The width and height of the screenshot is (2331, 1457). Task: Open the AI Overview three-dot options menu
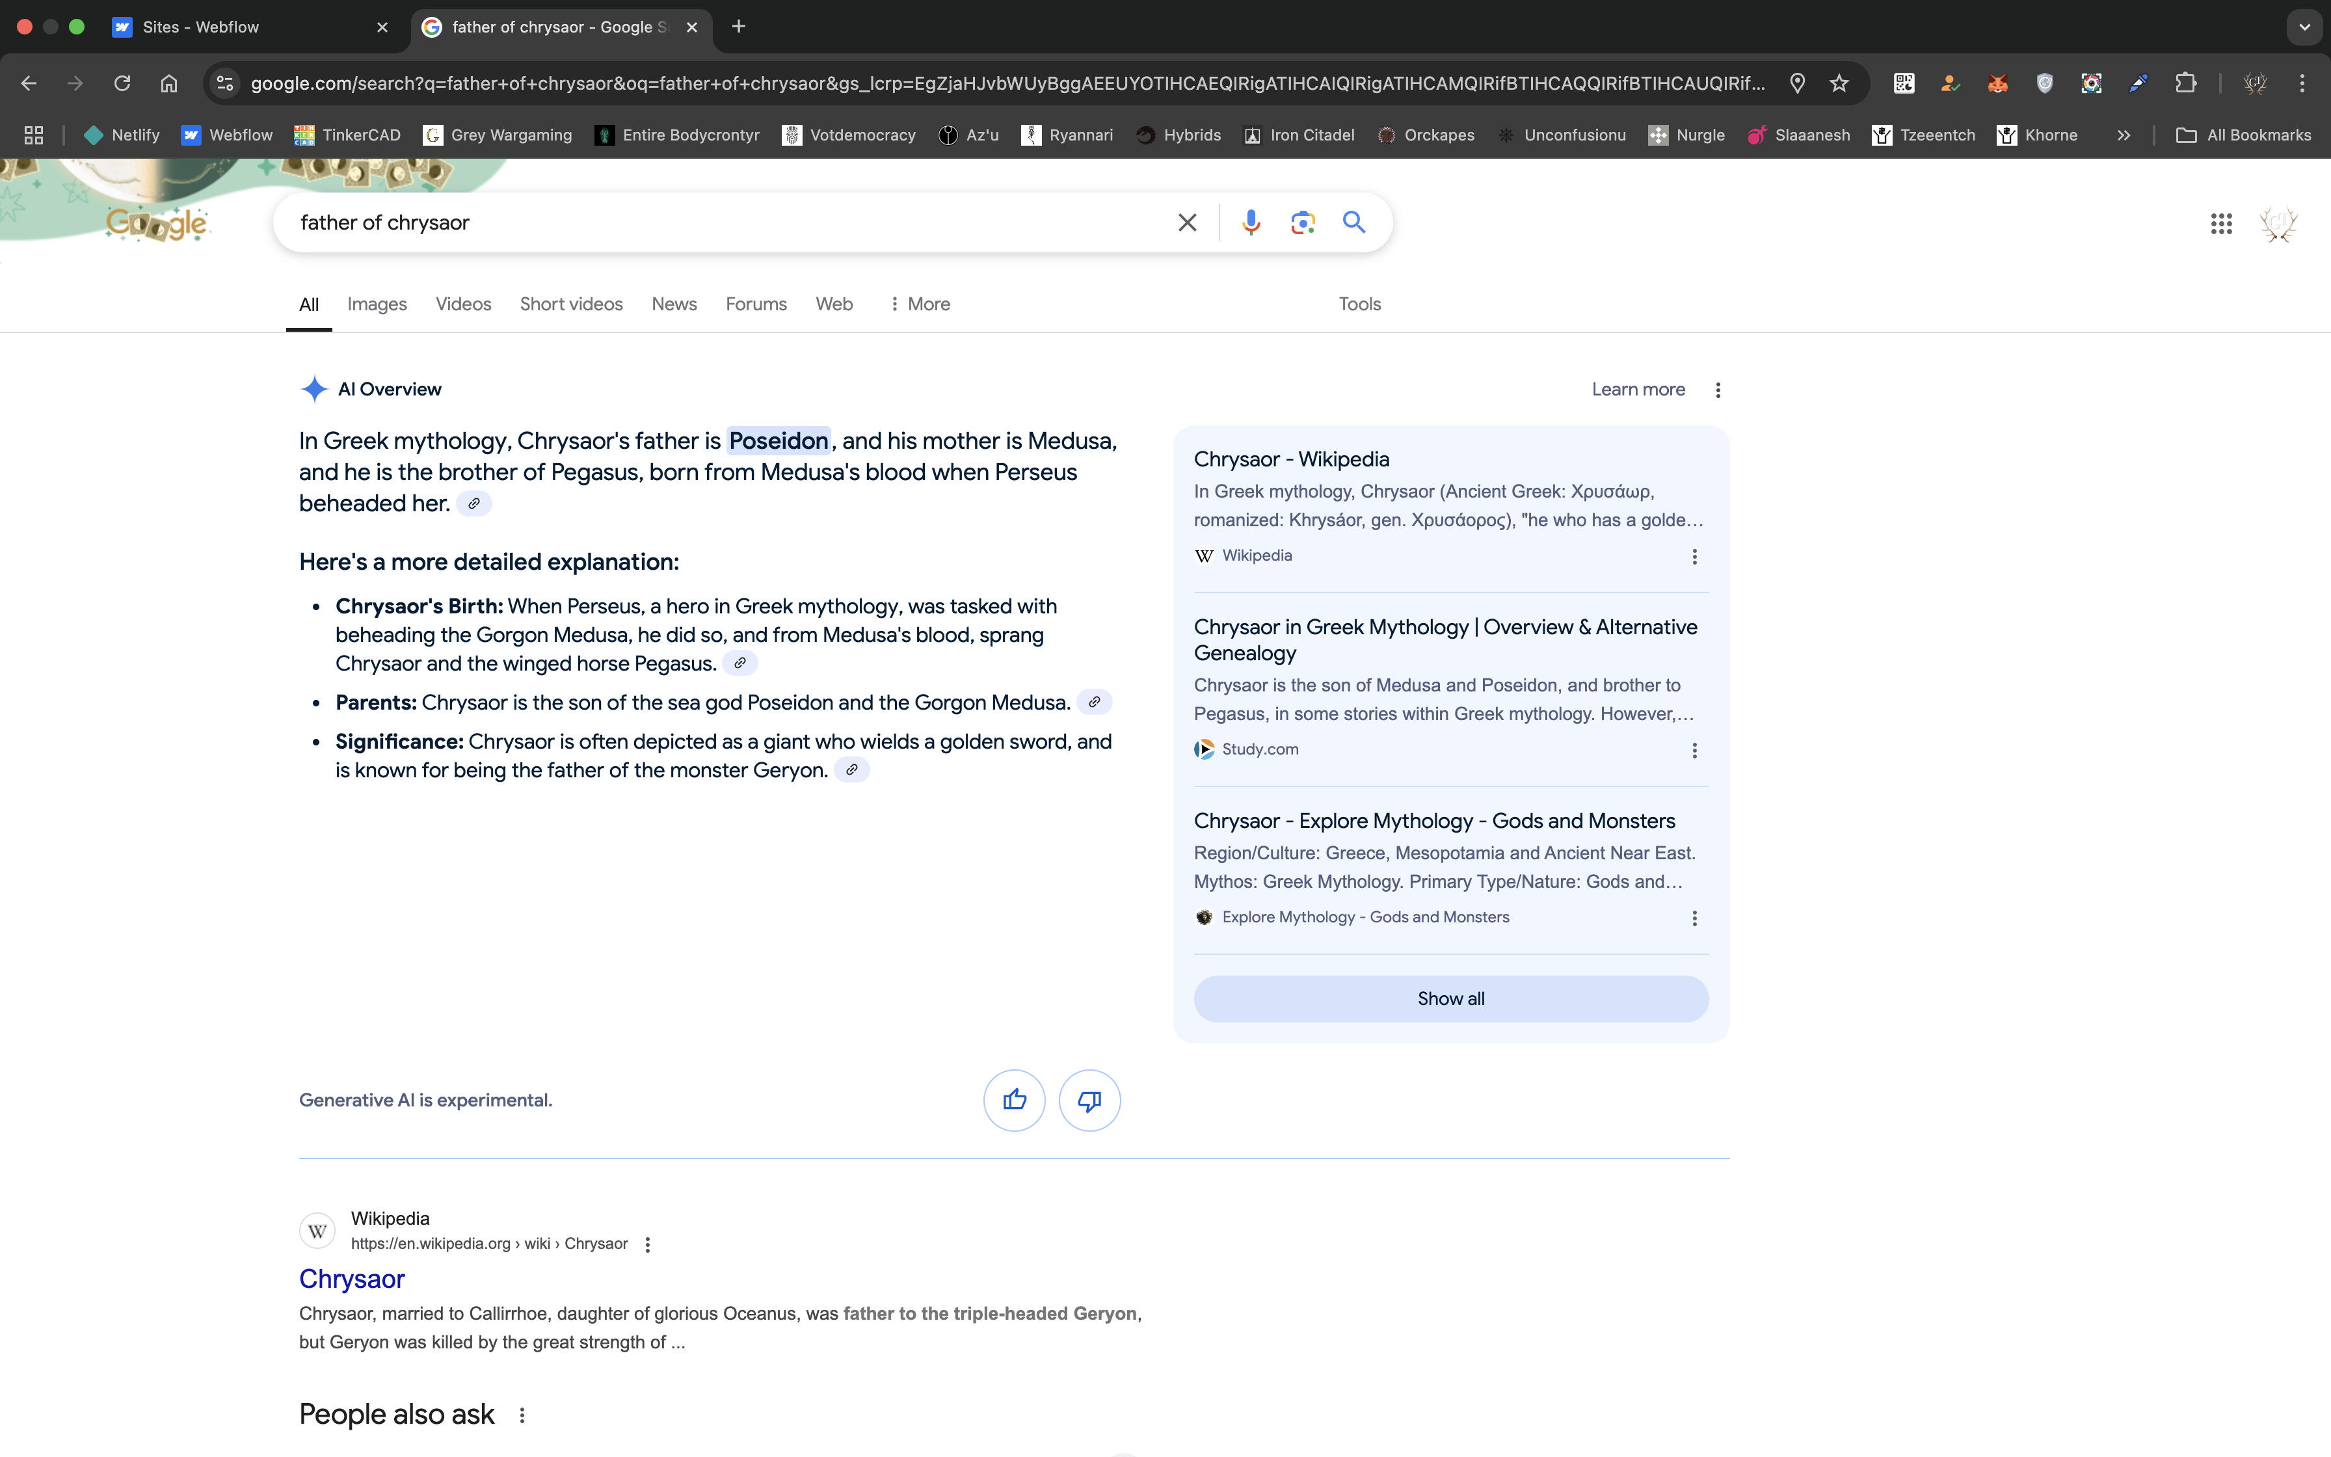[x=1718, y=390]
